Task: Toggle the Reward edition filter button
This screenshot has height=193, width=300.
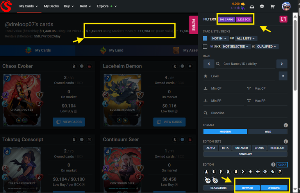Action: (247, 188)
